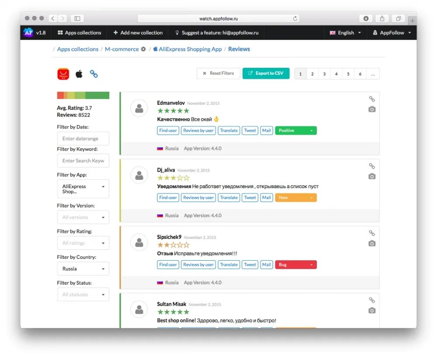Change New status on Dj_aliva review
The height and width of the screenshot is (357, 437).
[x=296, y=197]
